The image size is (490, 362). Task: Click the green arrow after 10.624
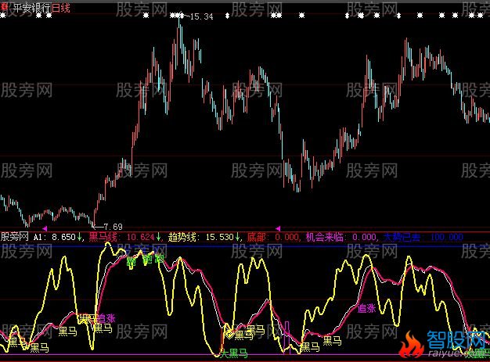point(158,237)
